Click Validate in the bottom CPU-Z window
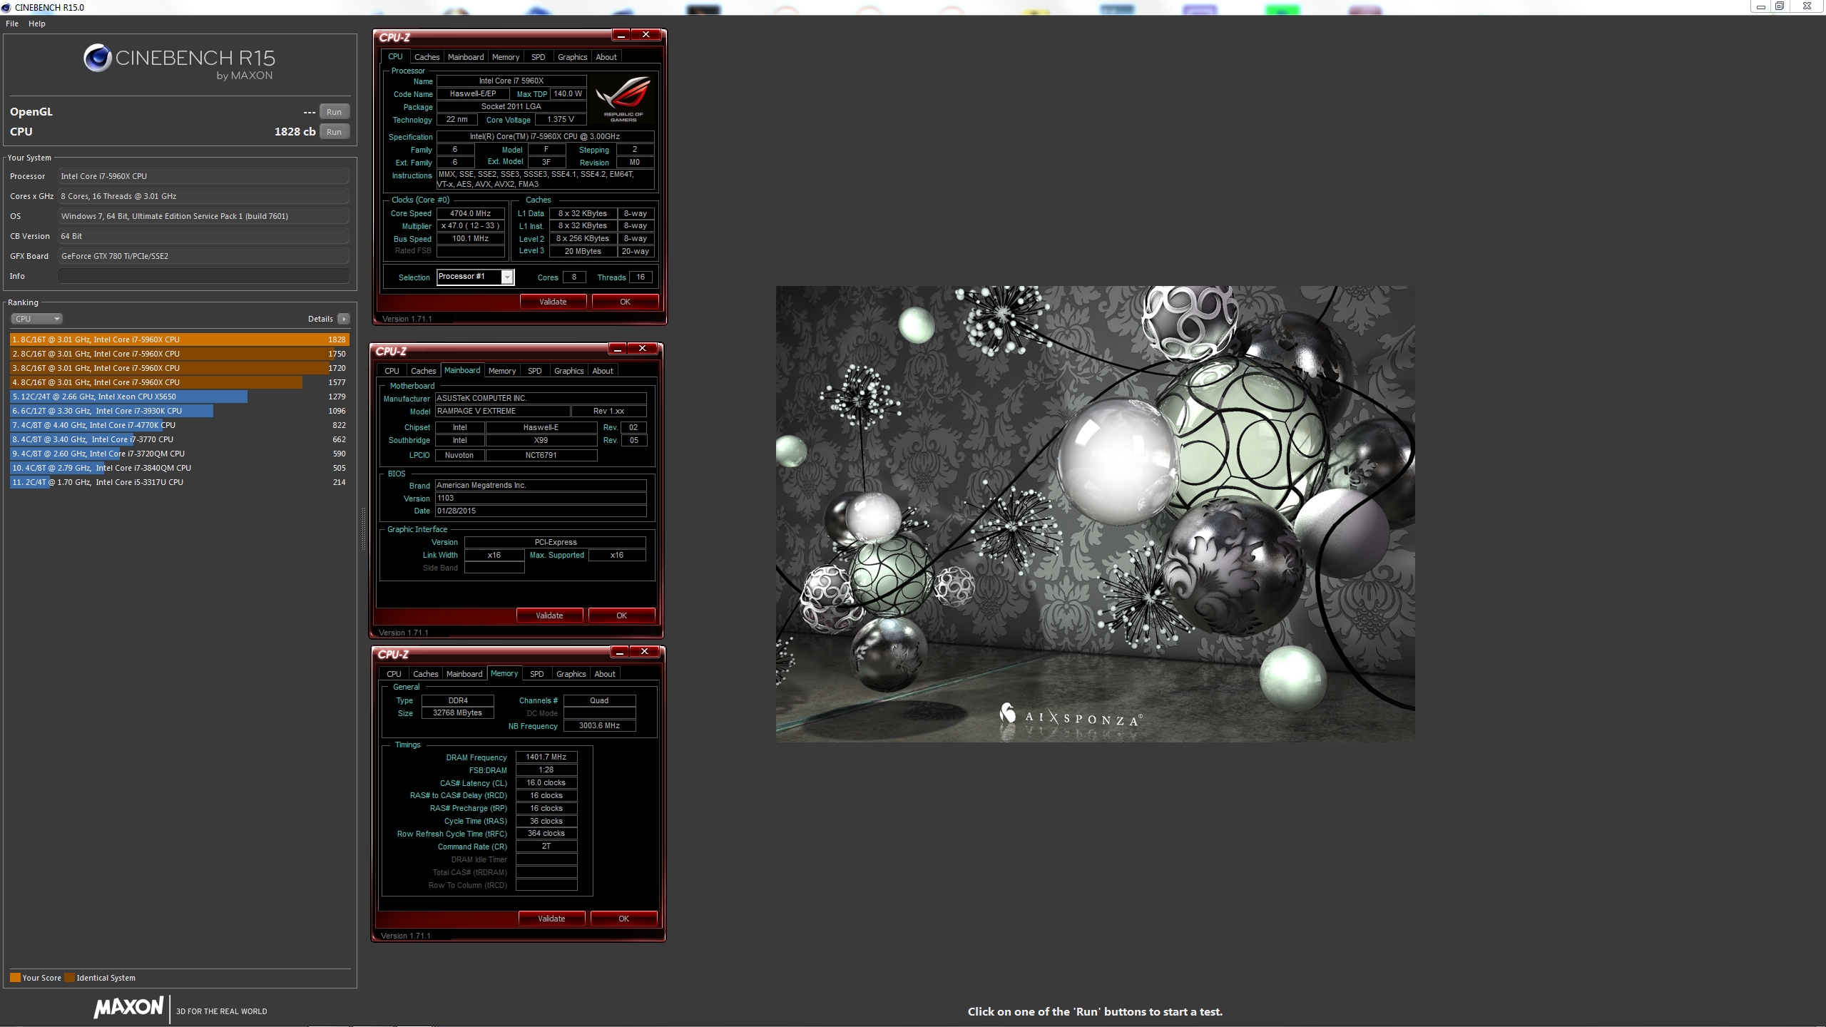The width and height of the screenshot is (1826, 1027). (551, 919)
